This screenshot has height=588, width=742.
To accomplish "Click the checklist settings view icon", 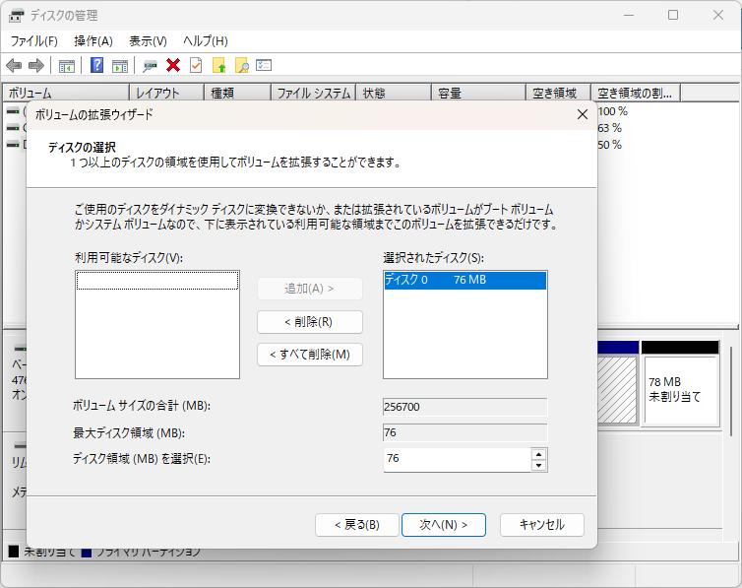I will pos(264,65).
